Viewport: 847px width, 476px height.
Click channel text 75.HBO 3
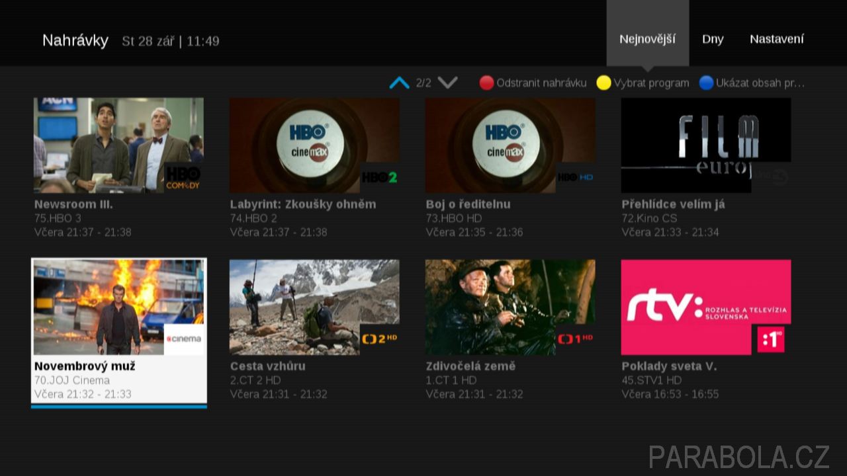click(x=58, y=218)
